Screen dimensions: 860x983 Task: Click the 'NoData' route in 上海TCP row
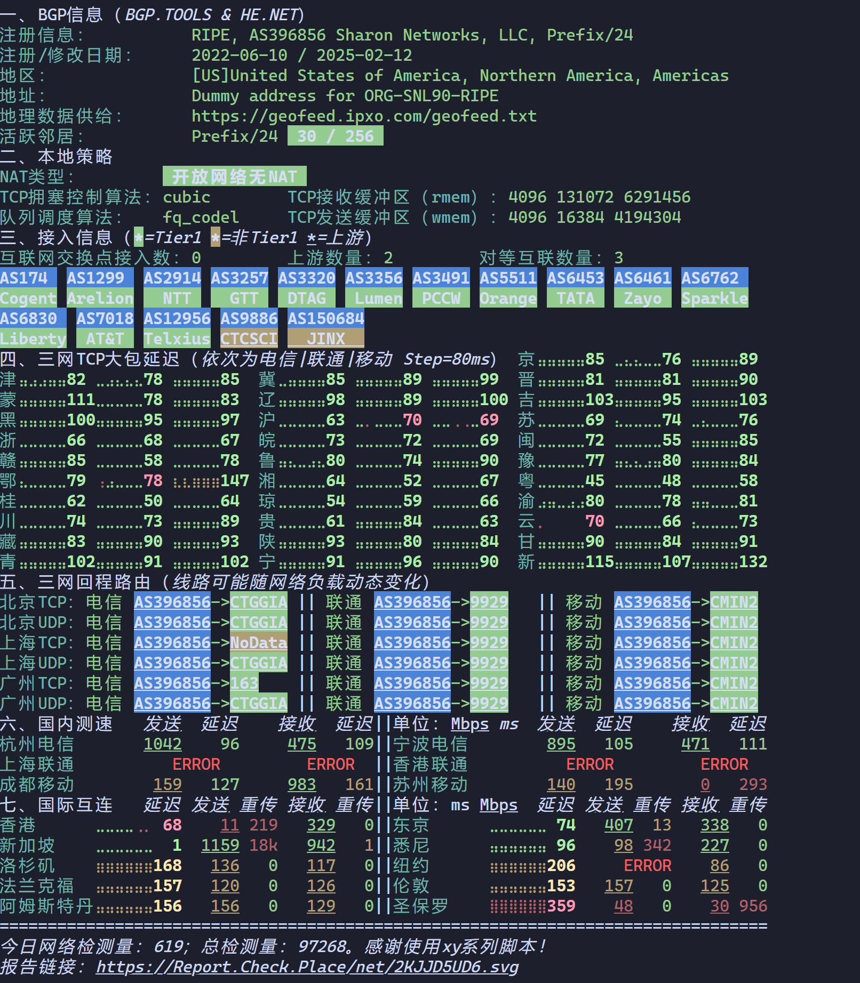[x=259, y=643]
